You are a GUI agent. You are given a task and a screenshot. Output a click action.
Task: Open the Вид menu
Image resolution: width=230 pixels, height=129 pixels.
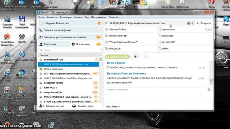pos(87,17)
